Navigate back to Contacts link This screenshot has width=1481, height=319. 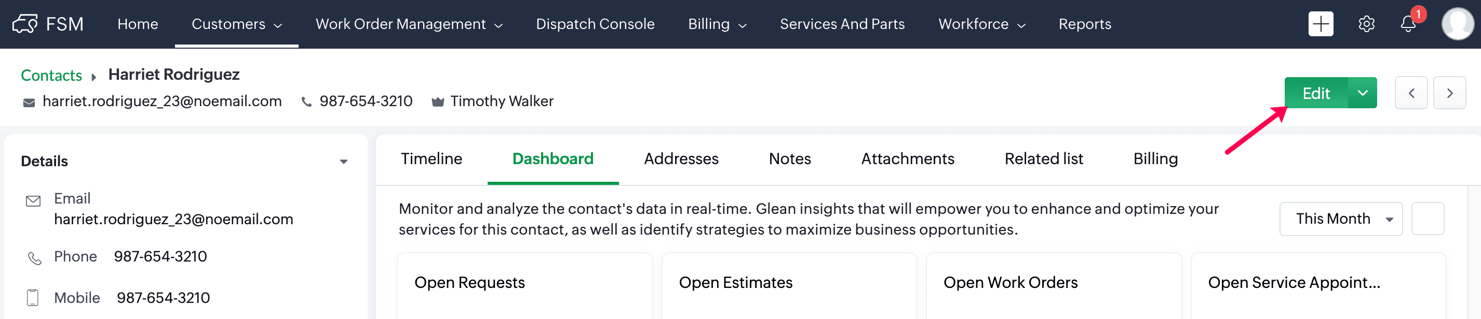coord(51,75)
